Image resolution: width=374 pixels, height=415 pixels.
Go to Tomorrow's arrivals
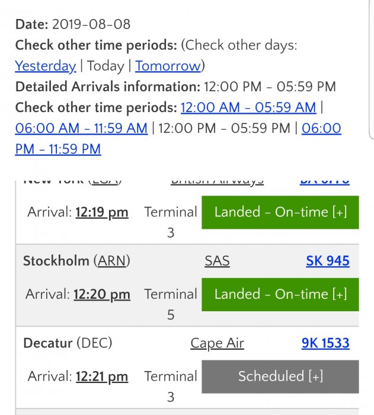point(168,66)
